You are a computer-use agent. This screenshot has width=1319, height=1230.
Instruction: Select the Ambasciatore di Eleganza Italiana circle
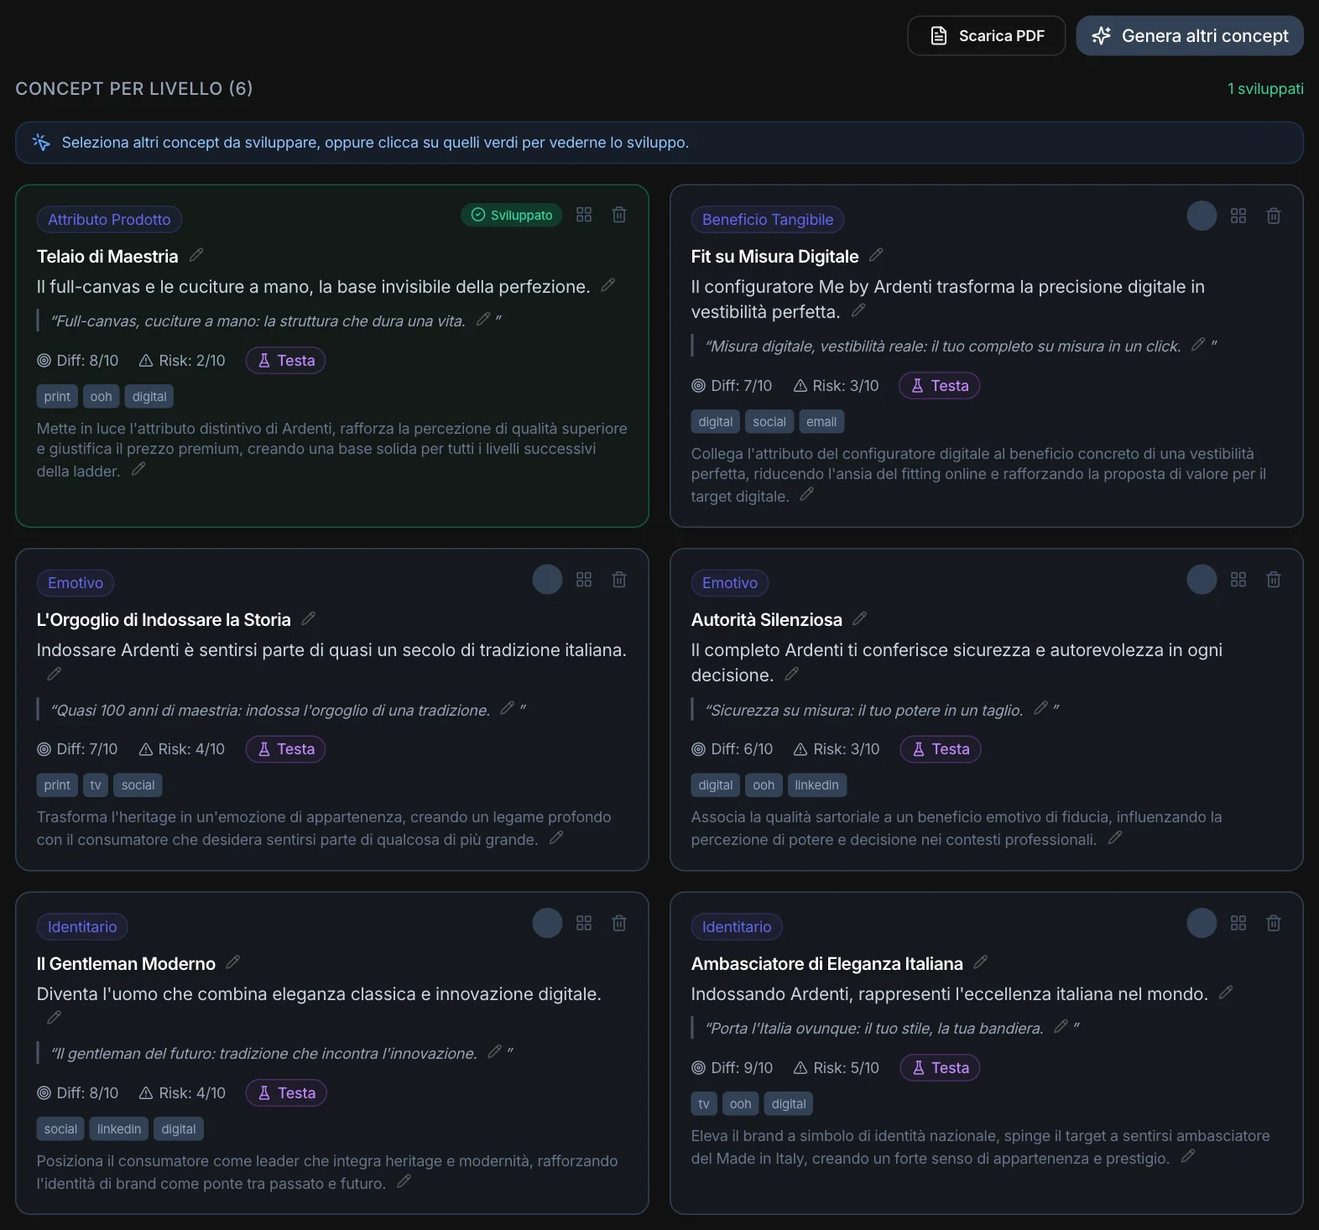tap(1202, 923)
